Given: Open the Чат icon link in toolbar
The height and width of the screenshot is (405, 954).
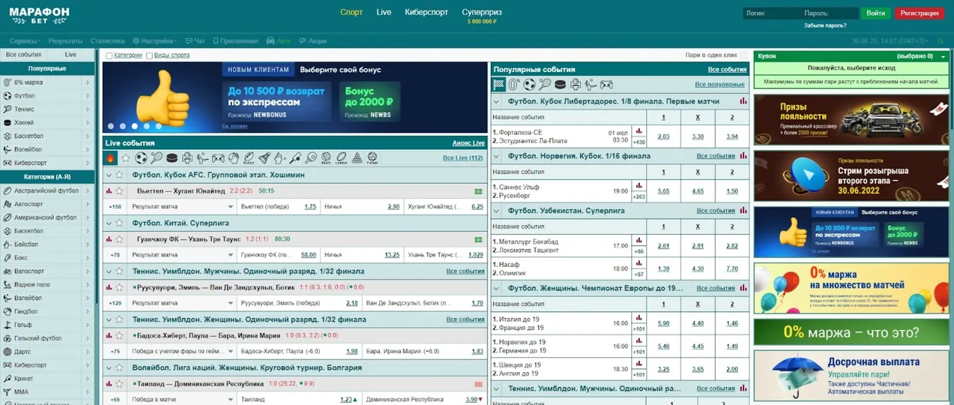Looking at the screenshot, I should 196,41.
